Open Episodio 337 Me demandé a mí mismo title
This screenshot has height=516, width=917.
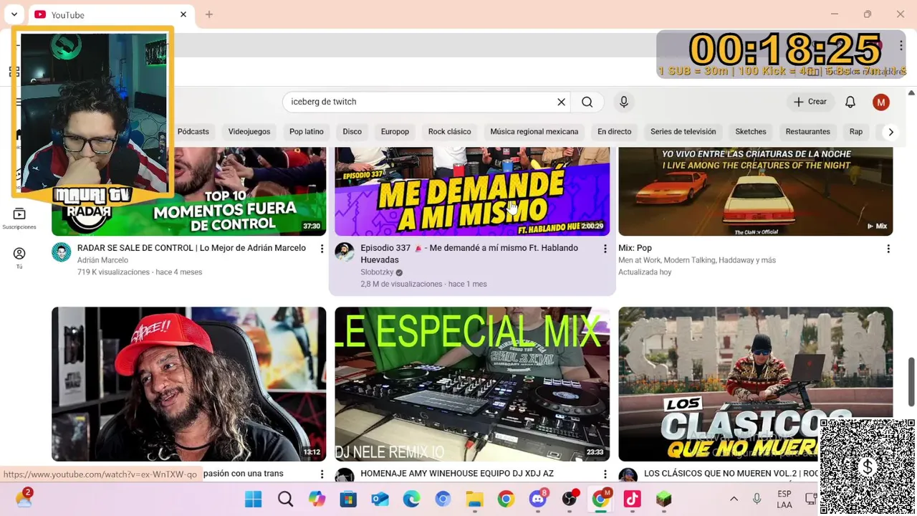pos(469,254)
